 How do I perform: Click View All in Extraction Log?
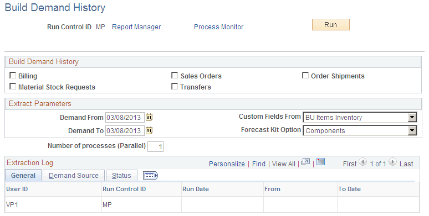[284, 164]
